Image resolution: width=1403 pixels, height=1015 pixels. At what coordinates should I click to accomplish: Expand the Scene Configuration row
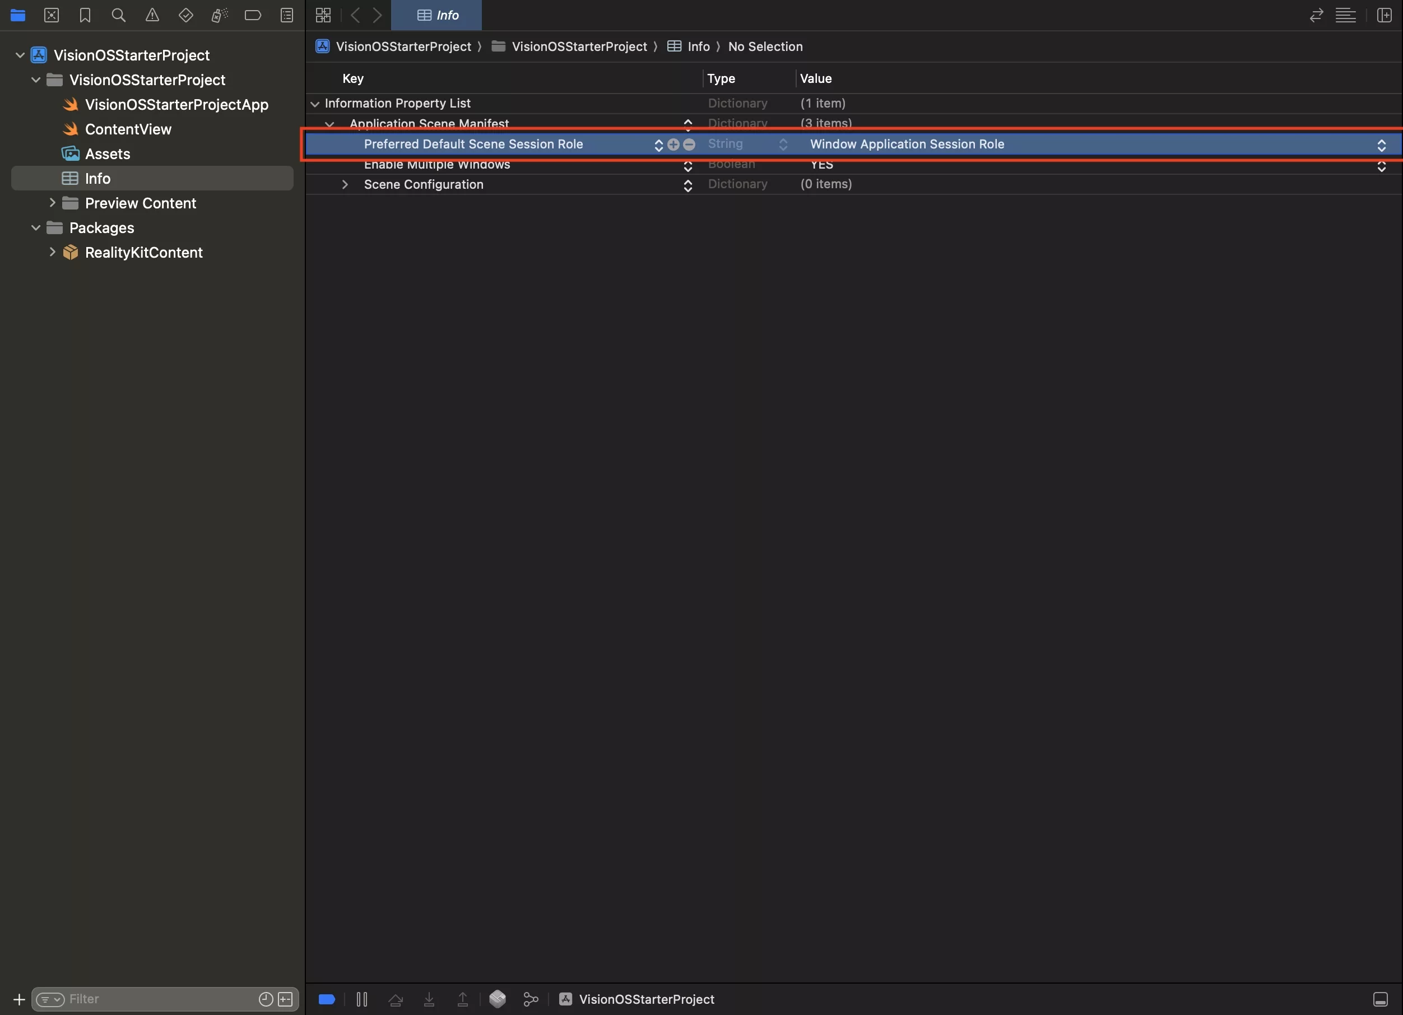[345, 184]
